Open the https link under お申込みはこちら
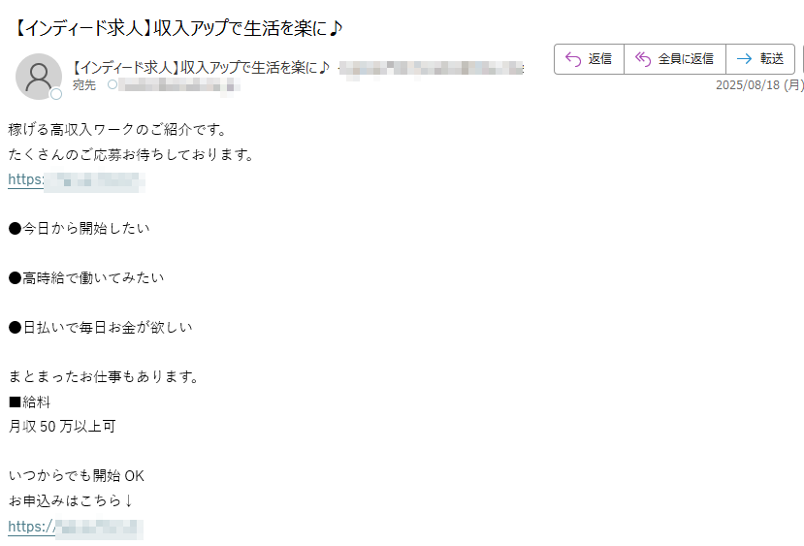The height and width of the screenshot is (546, 804). [x=76, y=528]
